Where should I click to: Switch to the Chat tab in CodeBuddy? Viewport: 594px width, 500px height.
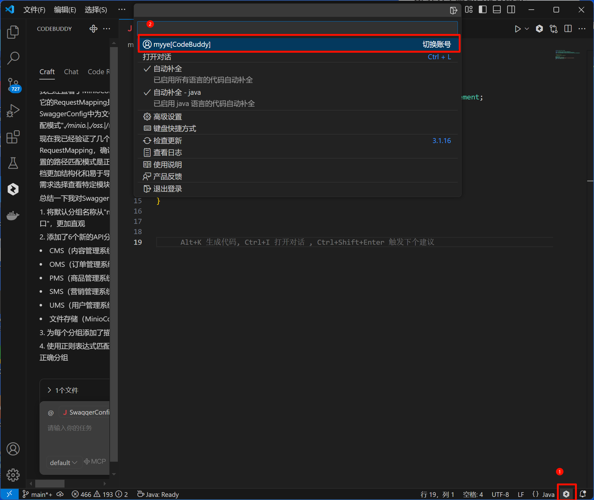pos(71,72)
